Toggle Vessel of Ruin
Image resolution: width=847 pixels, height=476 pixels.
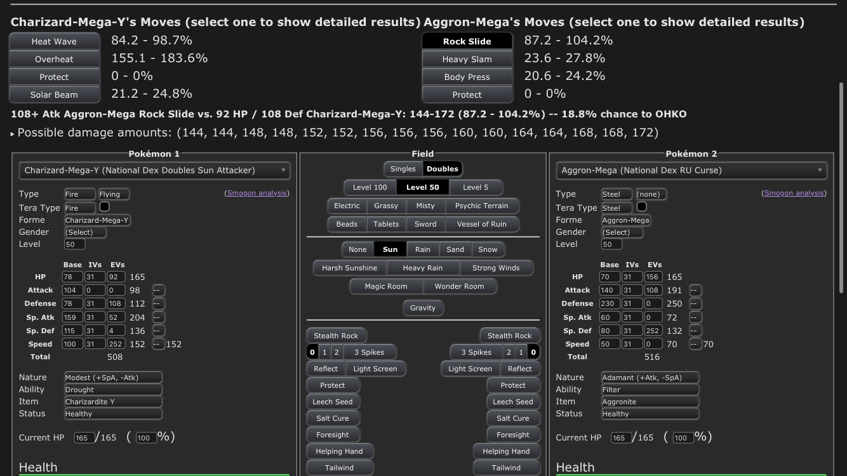tap(481, 224)
